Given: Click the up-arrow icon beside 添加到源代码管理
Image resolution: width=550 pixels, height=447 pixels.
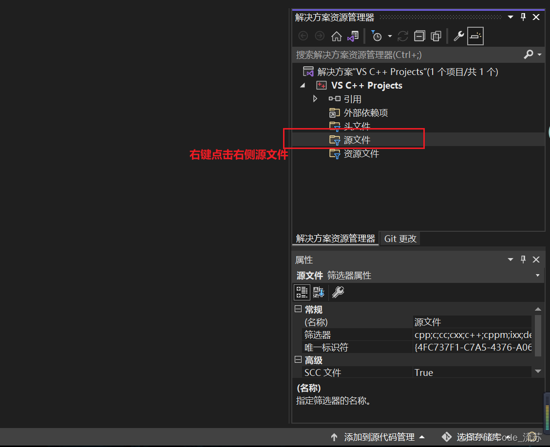Looking at the screenshot, I should pos(334,437).
